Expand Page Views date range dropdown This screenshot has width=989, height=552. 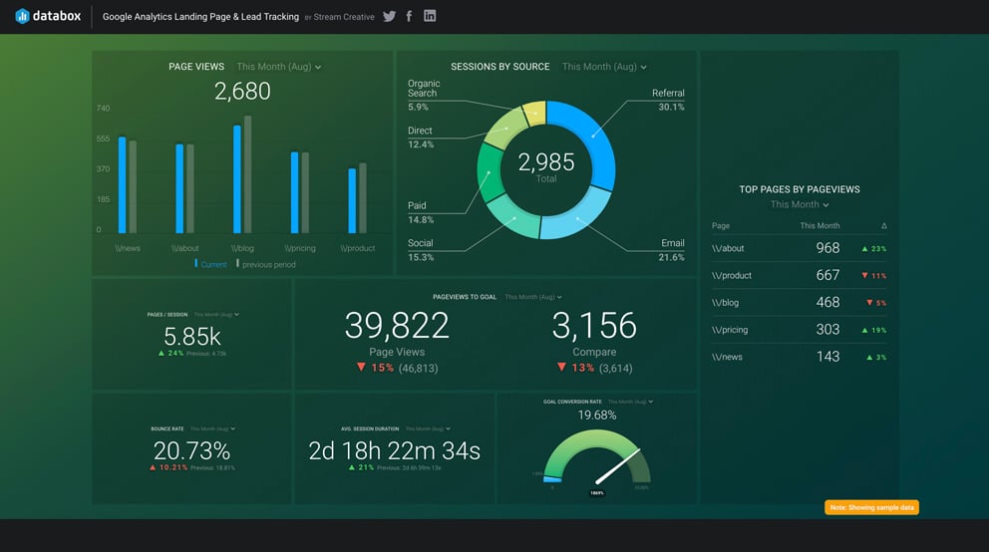(279, 67)
